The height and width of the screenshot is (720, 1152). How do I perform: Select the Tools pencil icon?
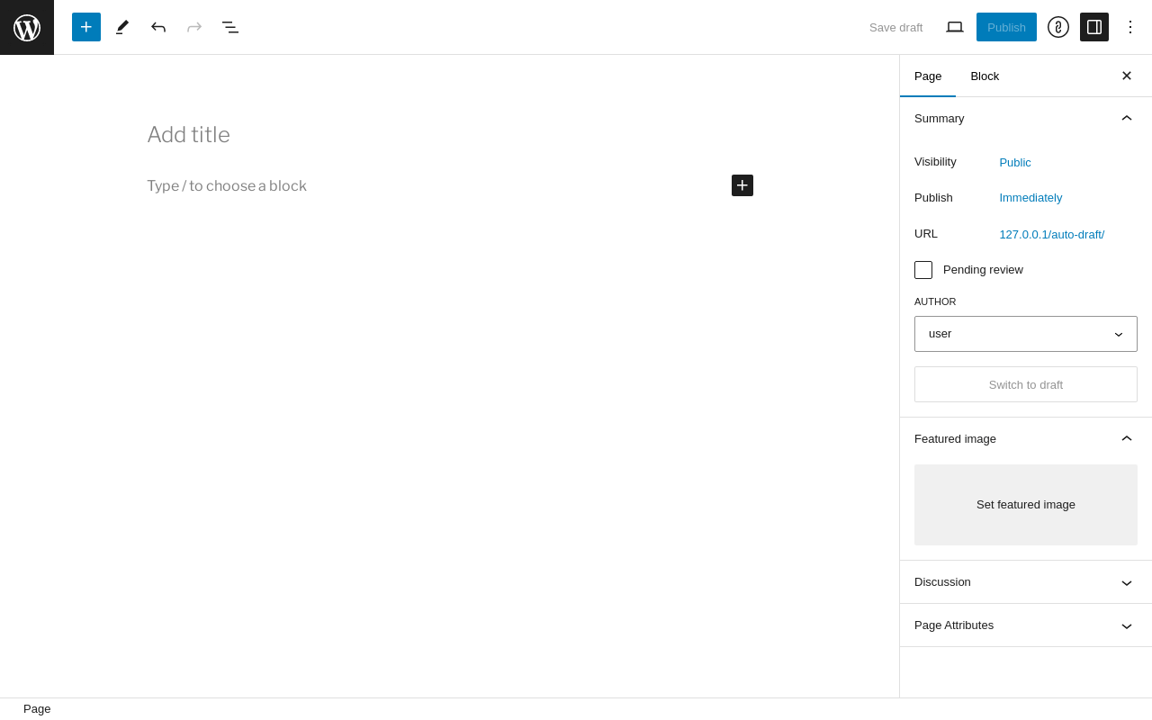(x=122, y=27)
